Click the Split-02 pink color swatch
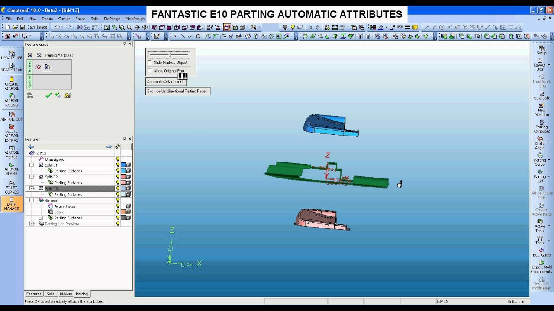The image size is (554, 311). [x=123, y=177]
